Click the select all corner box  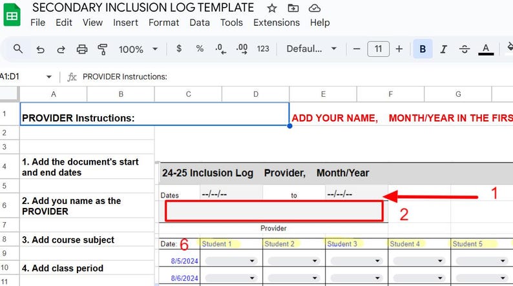pyautogui.click(x=9, y=94)
